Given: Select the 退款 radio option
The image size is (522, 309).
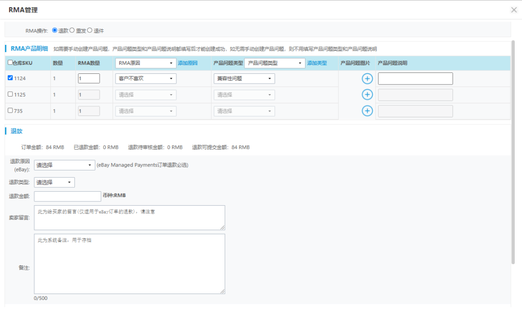Looking at the screenshot, I should click(x=55, y=30).
